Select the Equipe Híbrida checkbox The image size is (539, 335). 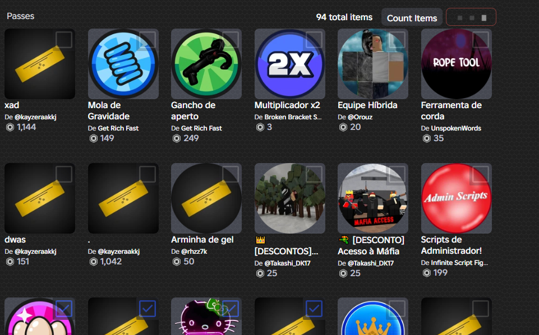397,40
